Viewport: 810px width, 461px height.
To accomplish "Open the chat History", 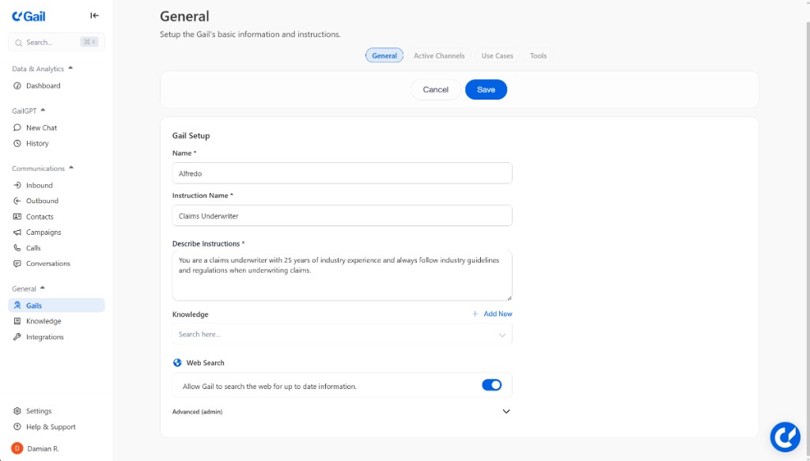I will (36, 143).
